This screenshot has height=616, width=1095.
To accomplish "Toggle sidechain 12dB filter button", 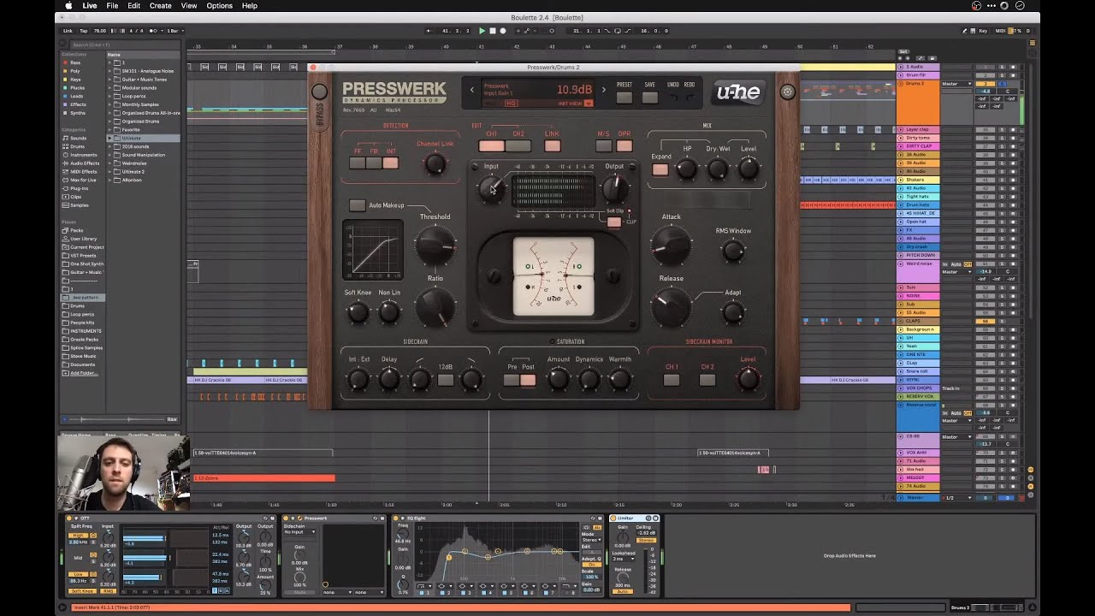I will 446,380.
